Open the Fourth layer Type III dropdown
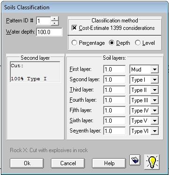Screen dimensions: 169x175 click(x=155, y=100)
